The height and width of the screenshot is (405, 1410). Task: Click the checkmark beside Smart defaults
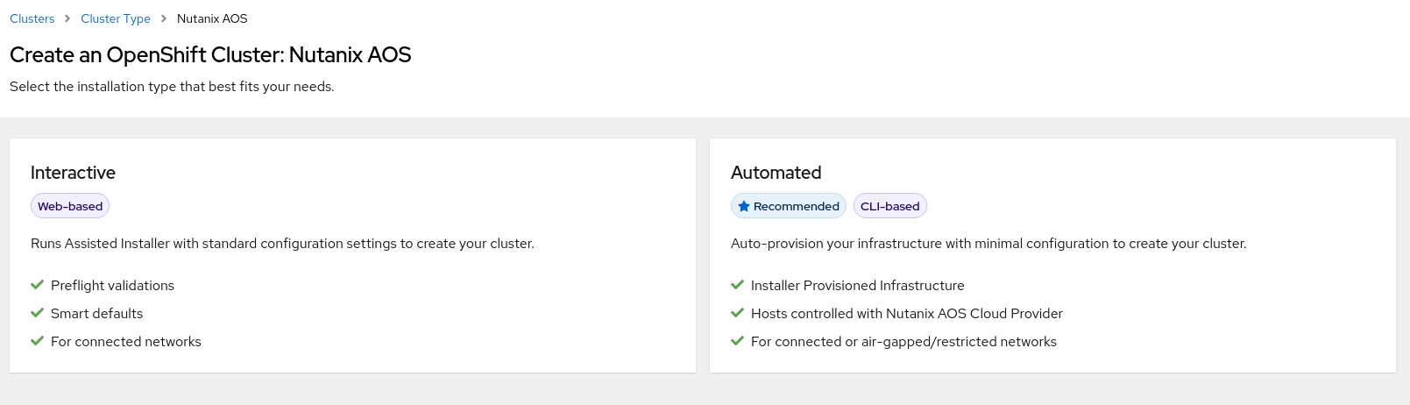click(x=37, y=313)
